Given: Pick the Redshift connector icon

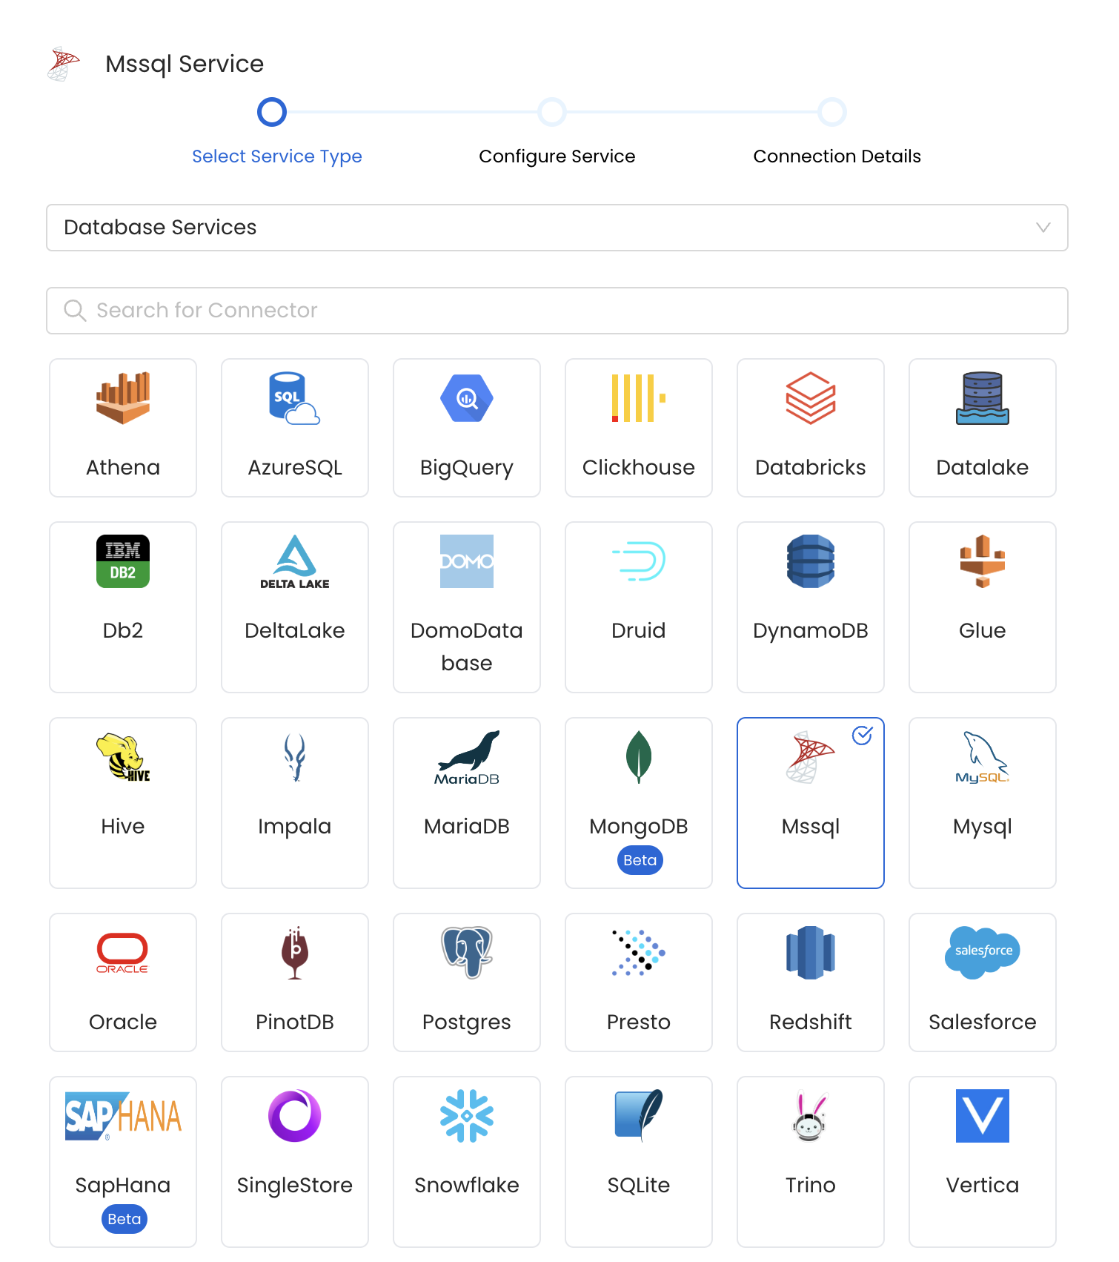Looking at the screenshot, I should (810, 953).
